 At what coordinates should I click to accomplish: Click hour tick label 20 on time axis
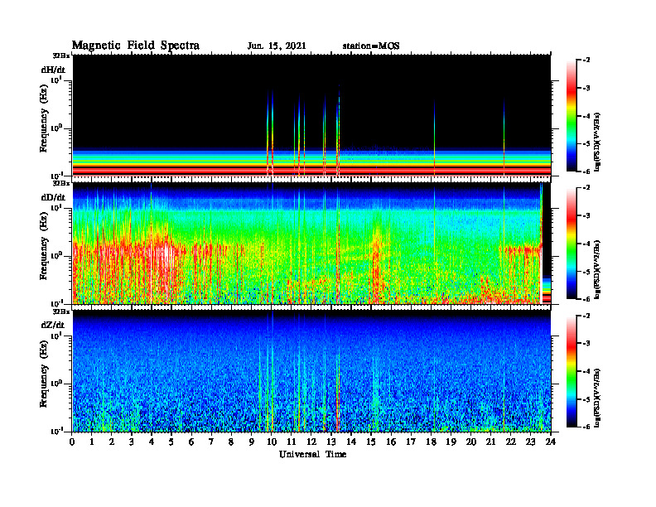tap(470, 442)
